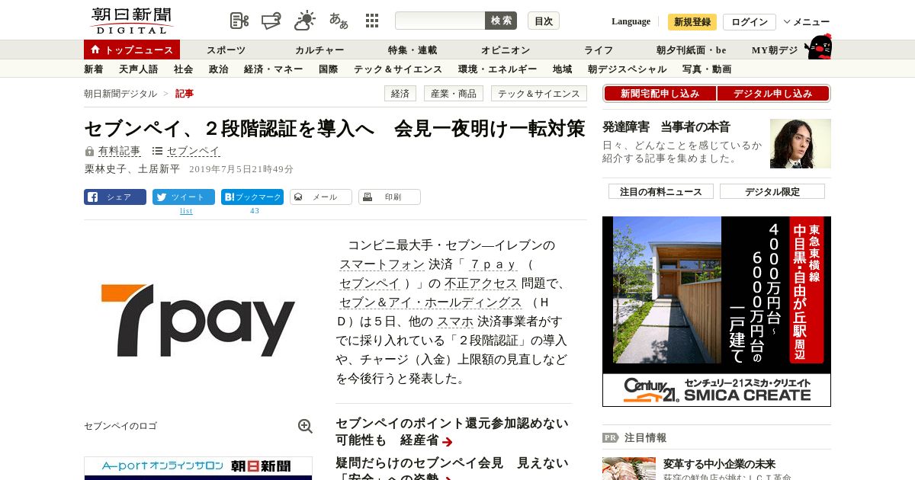The image size is (915, 480).
Task: Share article on Facebook
Action: [115, 197]
